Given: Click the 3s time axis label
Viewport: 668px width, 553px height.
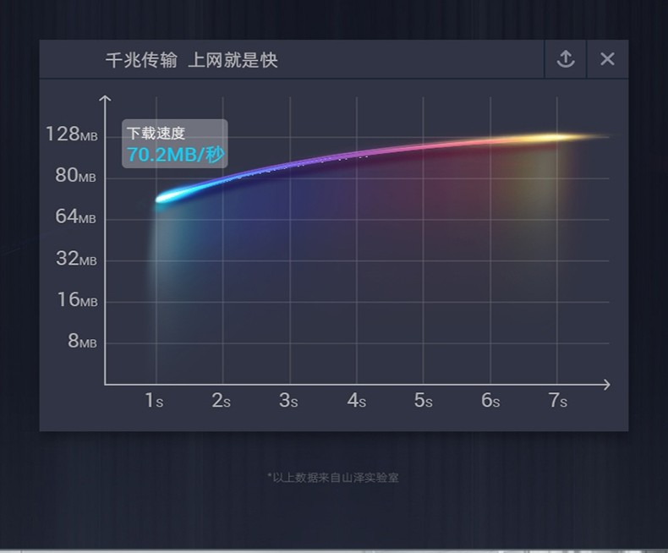Looking at the screenshot, I should (288, 401).
